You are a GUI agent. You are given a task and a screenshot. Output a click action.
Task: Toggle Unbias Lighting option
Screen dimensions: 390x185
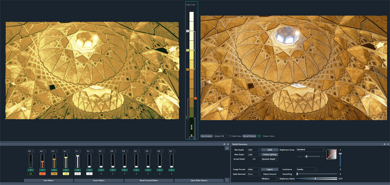tap(269, 154)
